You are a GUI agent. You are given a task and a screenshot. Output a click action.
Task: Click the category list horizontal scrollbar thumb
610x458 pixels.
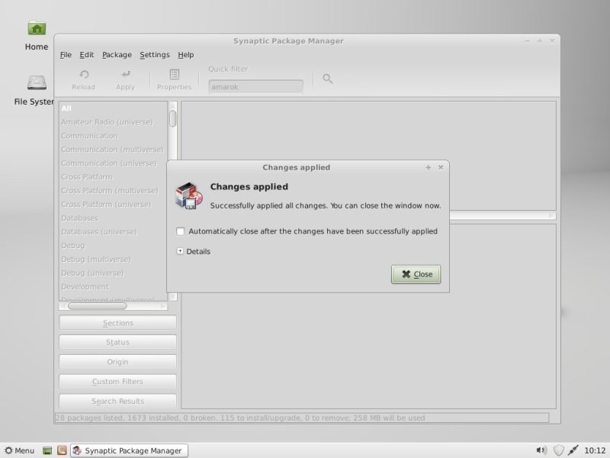tap(98, 306)
